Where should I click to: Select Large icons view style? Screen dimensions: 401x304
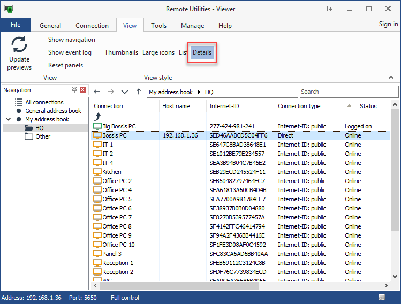pos(158,52)
